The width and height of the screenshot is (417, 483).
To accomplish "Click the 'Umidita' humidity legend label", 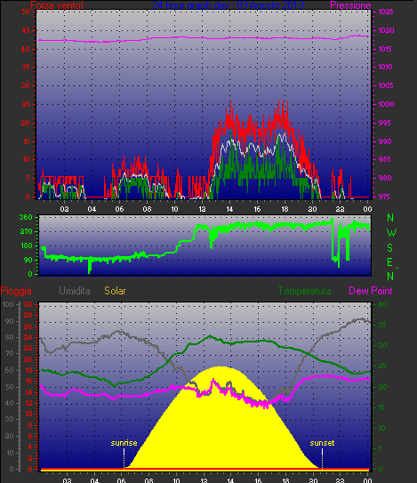I will 75,291.
